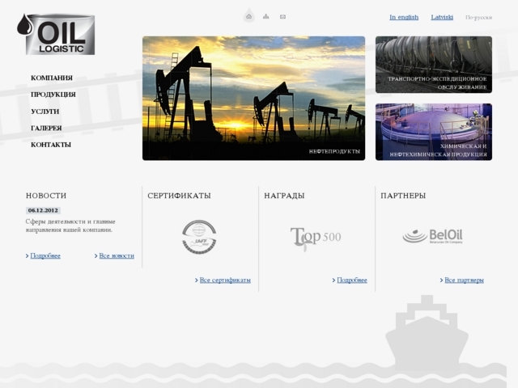
Task: Switch language to Latviski
Action: coord(442,17)
